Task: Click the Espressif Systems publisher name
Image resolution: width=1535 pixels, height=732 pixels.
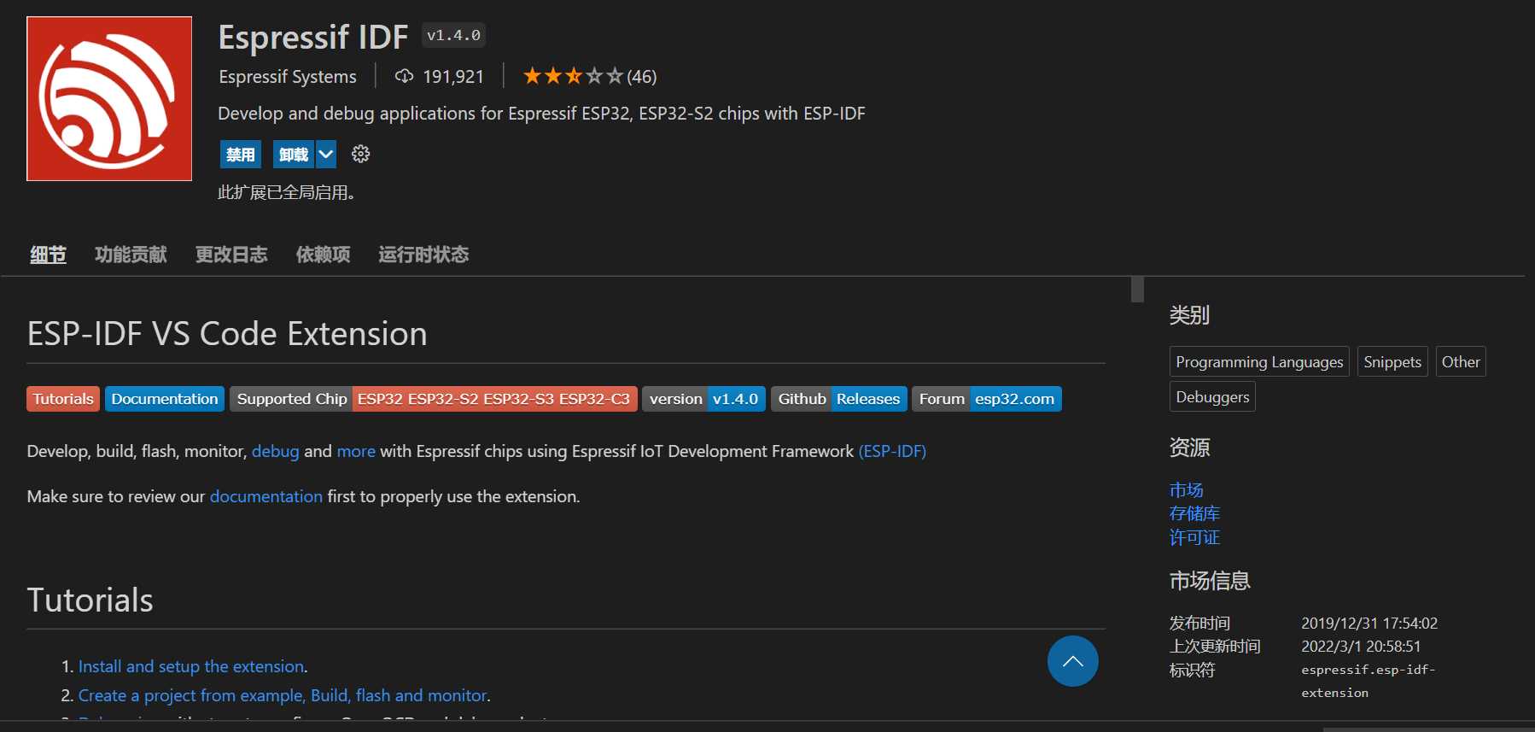Action: (x=288, y=77)
